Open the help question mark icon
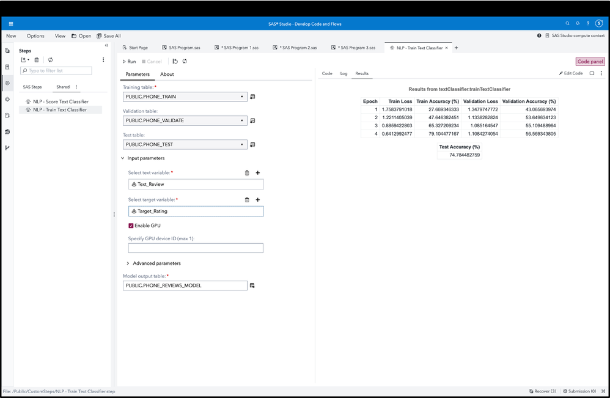The image size is (610, 398). (x=588, y=23)
